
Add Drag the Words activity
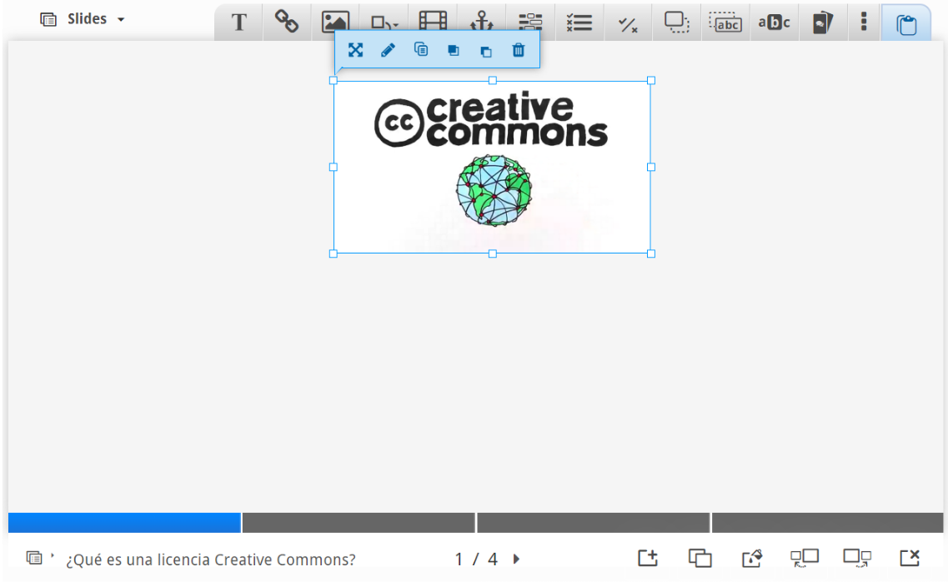coord(725,23)
